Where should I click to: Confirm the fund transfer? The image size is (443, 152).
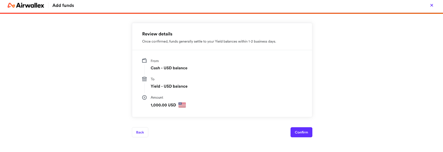(301, 132)
